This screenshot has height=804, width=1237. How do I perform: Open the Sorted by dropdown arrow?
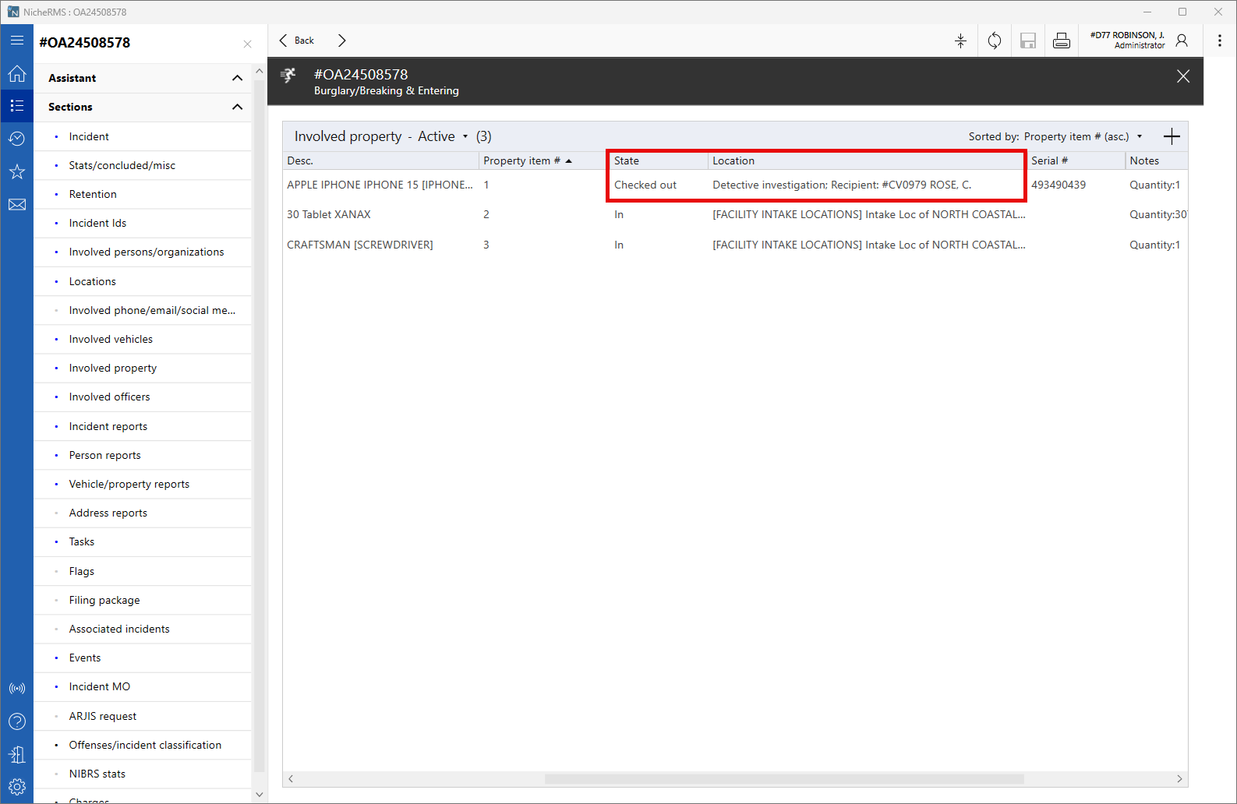coord(1140,137)
